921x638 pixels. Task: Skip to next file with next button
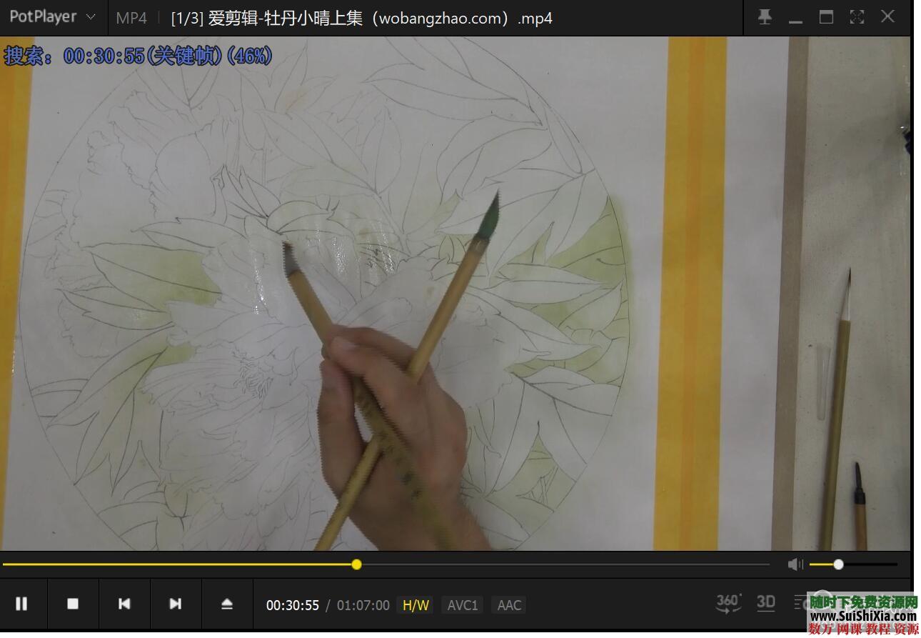pos(176,604)
